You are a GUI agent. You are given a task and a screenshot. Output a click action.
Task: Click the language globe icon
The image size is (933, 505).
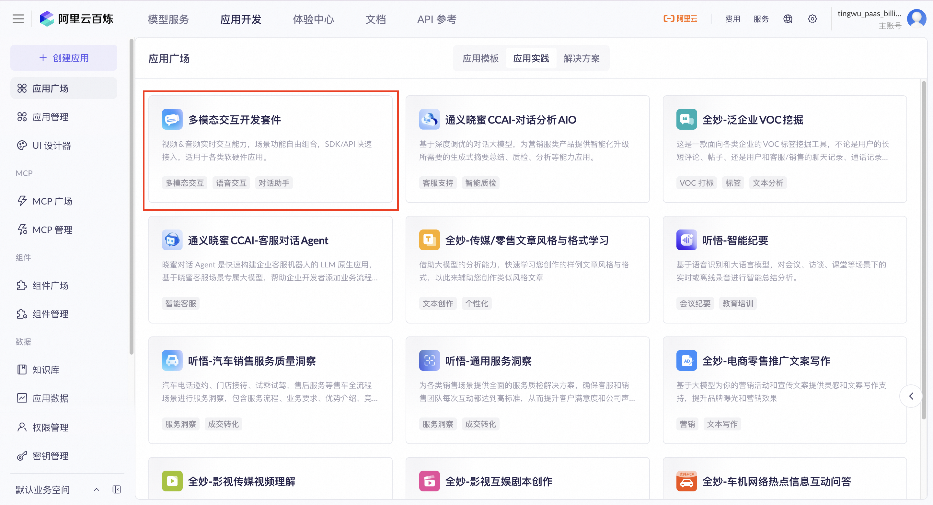[788, 19]
